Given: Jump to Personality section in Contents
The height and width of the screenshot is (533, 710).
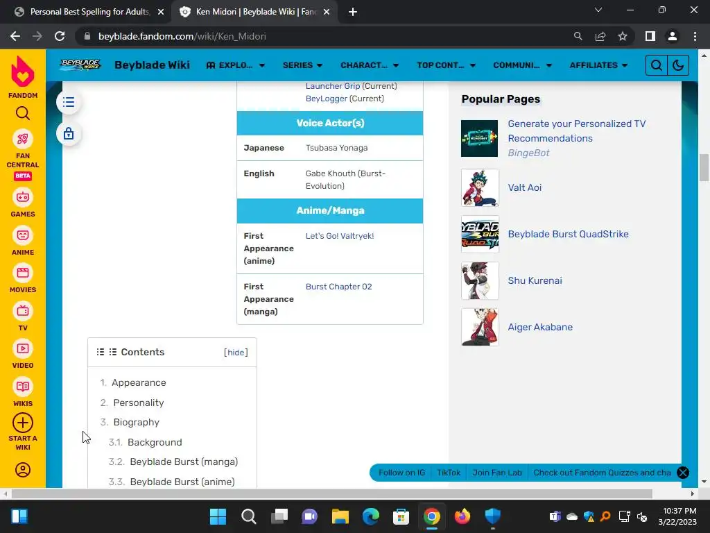Looking at the screenshot, I should (139, 403).
